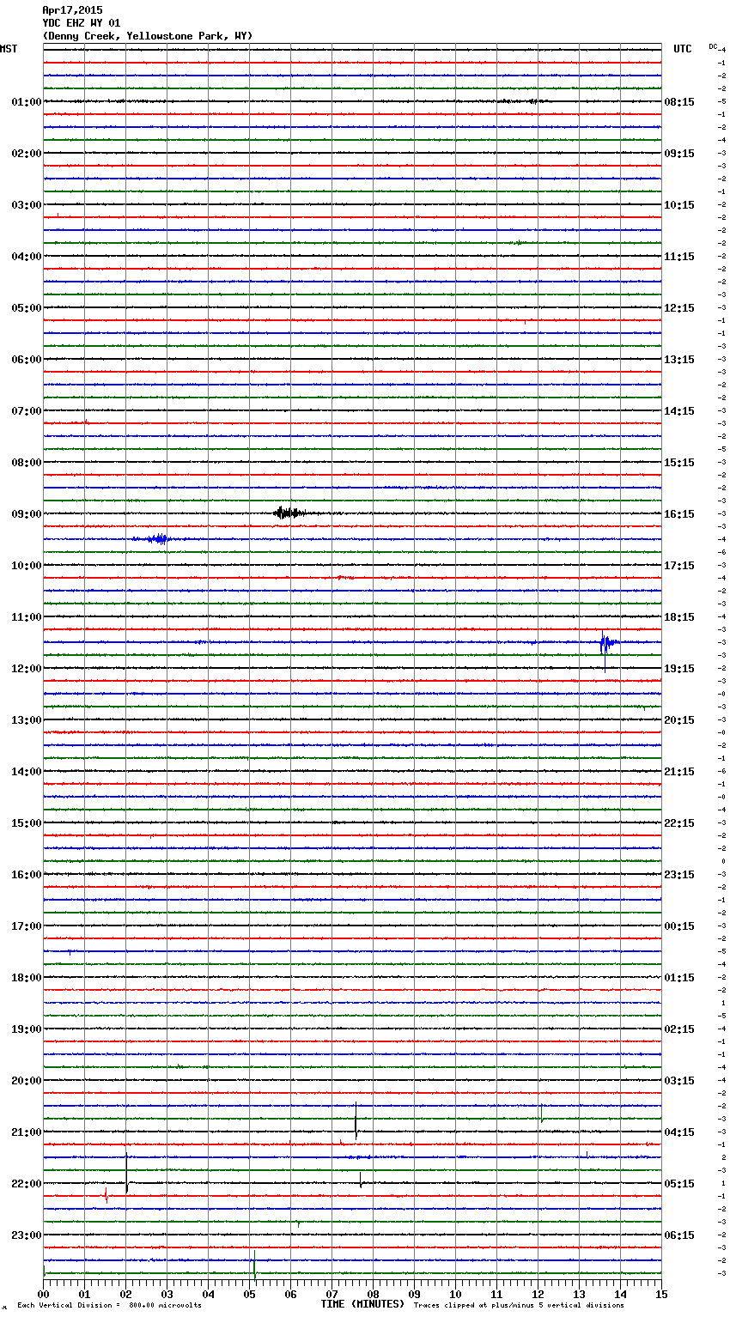This screenshot has width=730, height=1317.
Task: Click black spike at minute 2 on 22:00 trace
Action: pos(126,1173)
